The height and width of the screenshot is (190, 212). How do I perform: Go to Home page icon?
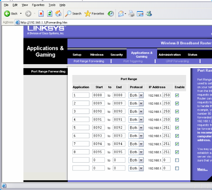pos(58,14)
